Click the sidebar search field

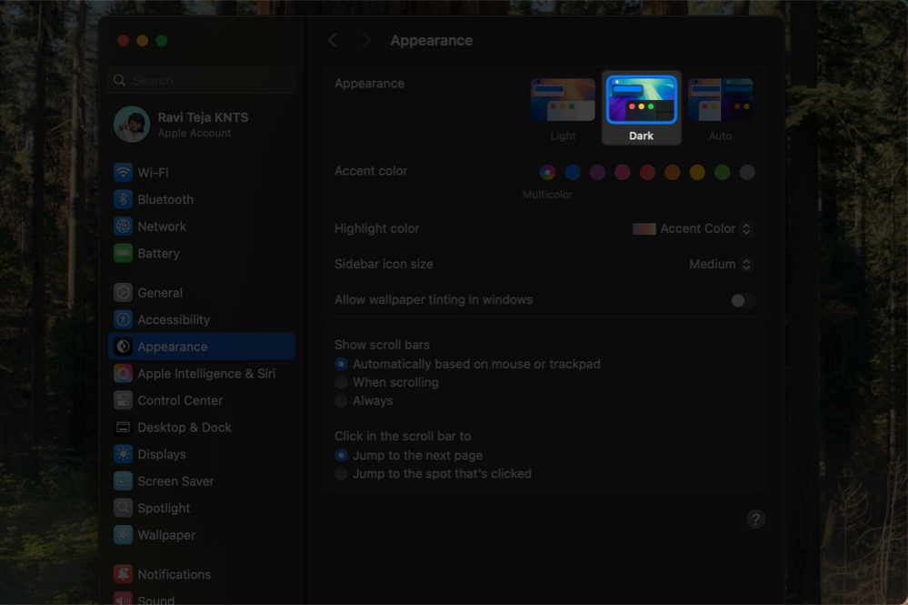coord(200,80)
